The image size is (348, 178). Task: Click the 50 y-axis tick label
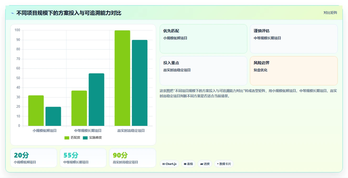(18, 78)
